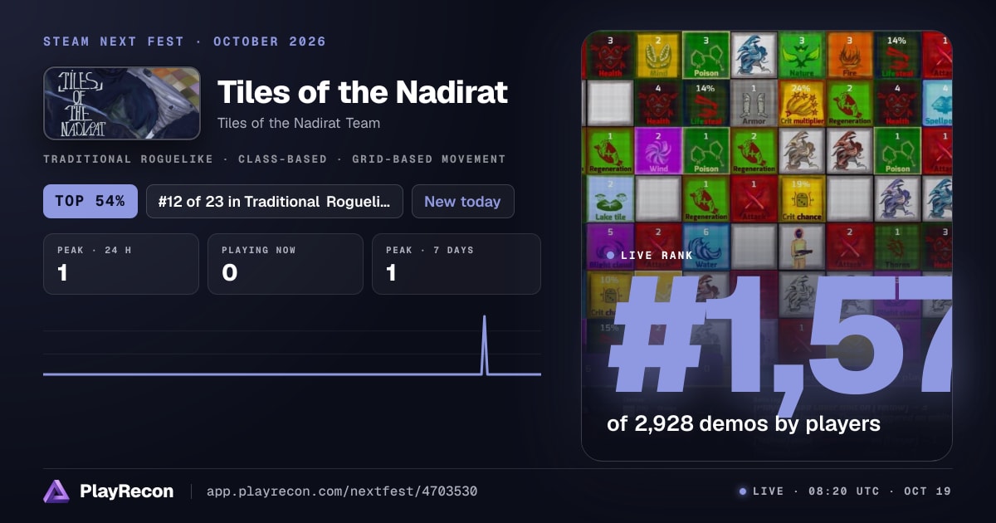Click the New today badge
This screenshot has height=523, width=996.
(x=462, y=201)
